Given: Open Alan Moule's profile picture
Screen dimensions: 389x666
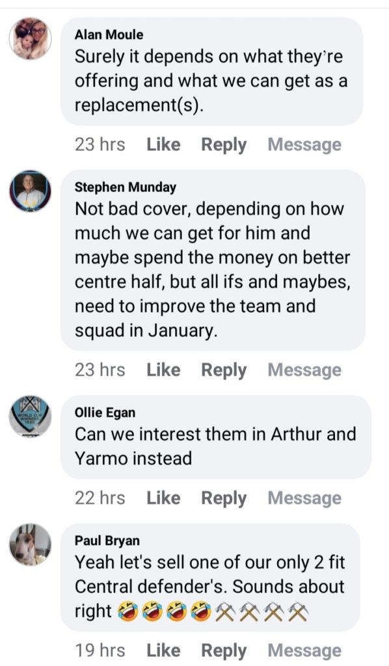Looking at the screenshot, I should (x=30, y=38).
